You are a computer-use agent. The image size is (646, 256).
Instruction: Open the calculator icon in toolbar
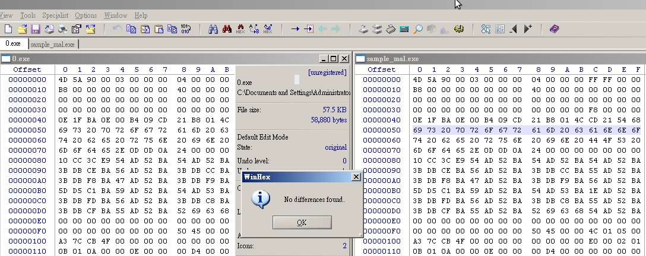click(404, 29)
